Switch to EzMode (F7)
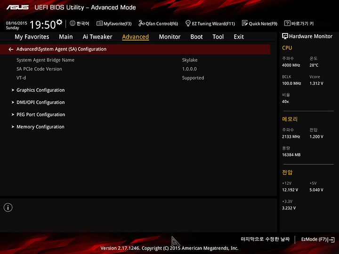This screenshot has width=339, height=254. [x=314, y=239]
